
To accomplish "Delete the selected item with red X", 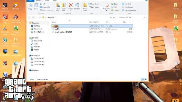I will pos(71,7).
